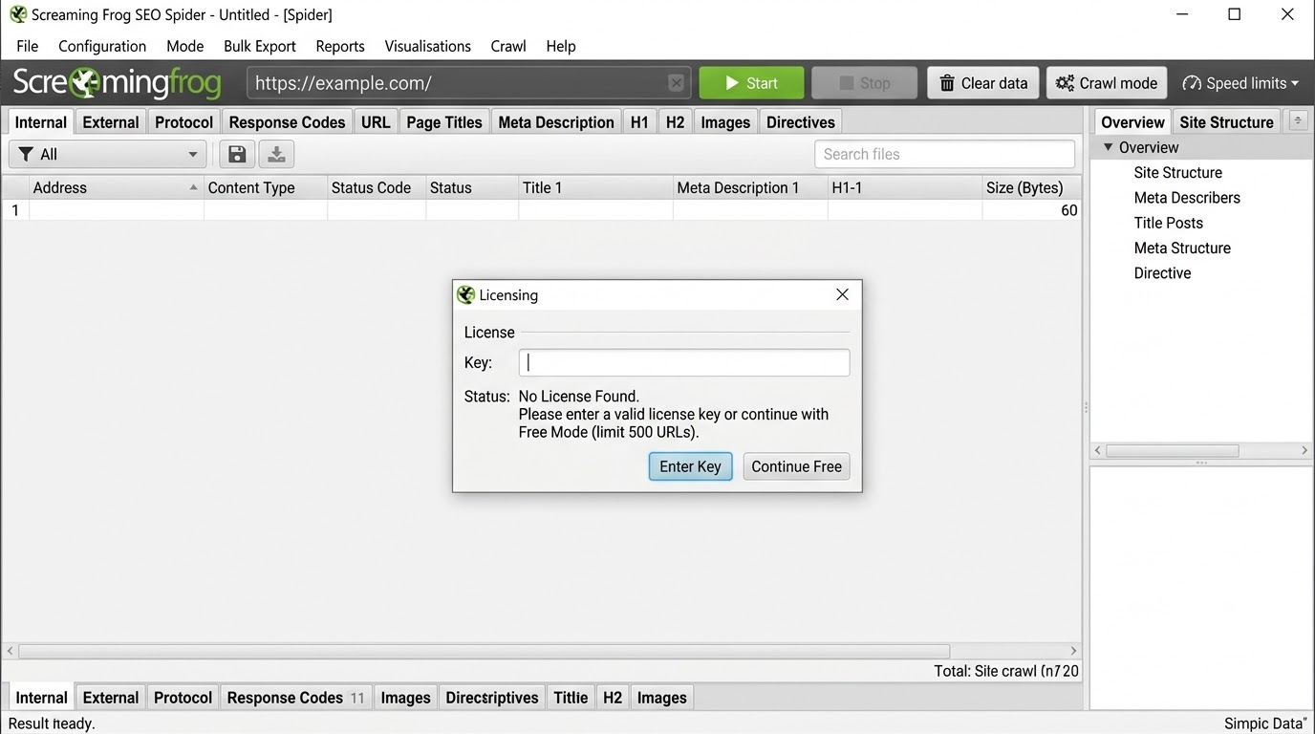Open the Crawl menu

pyautogui.click(x=508, y=46)
